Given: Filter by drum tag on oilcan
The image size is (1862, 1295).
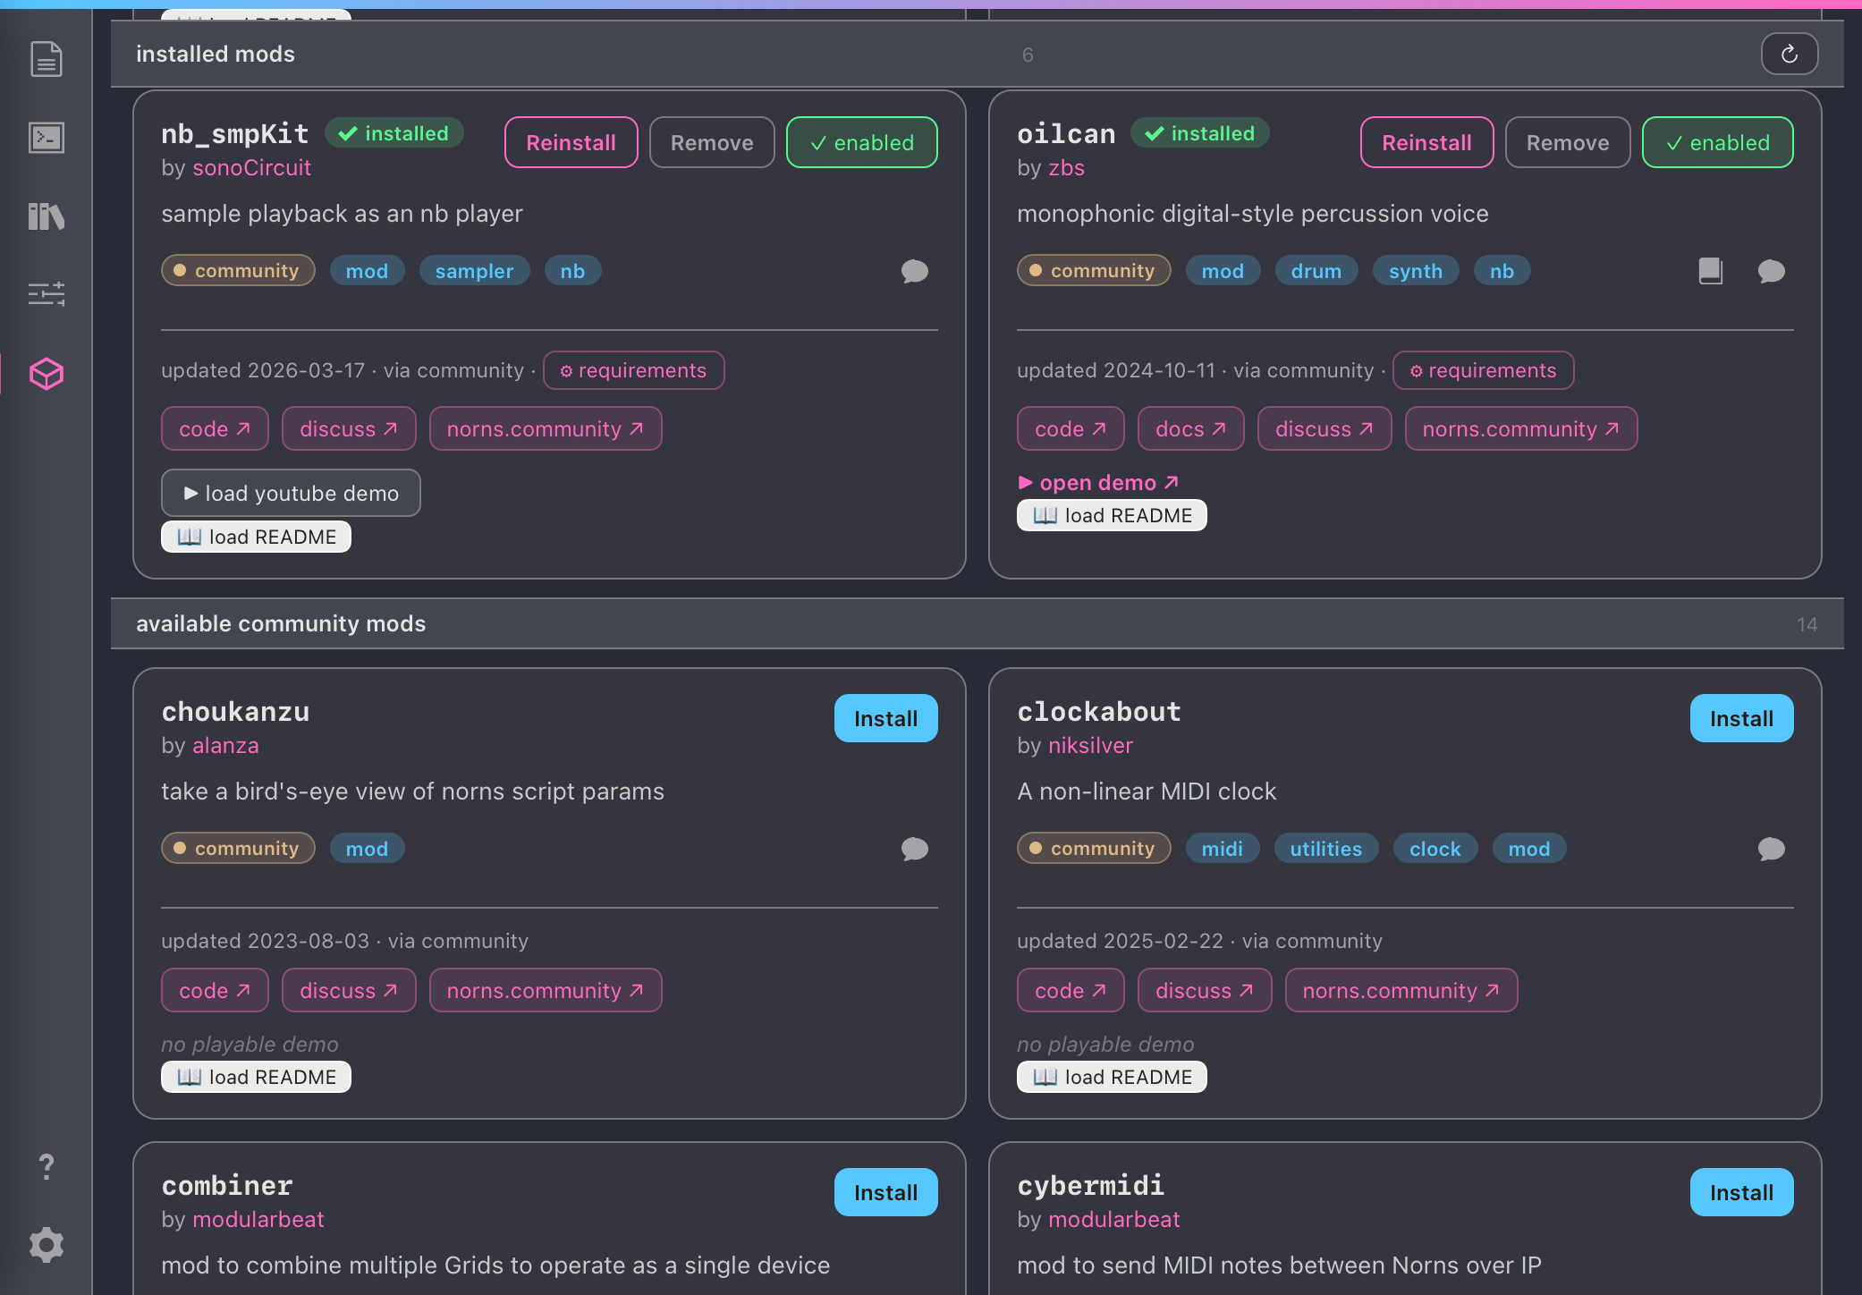Looking at the screenshot, I should click(1316, 271).
